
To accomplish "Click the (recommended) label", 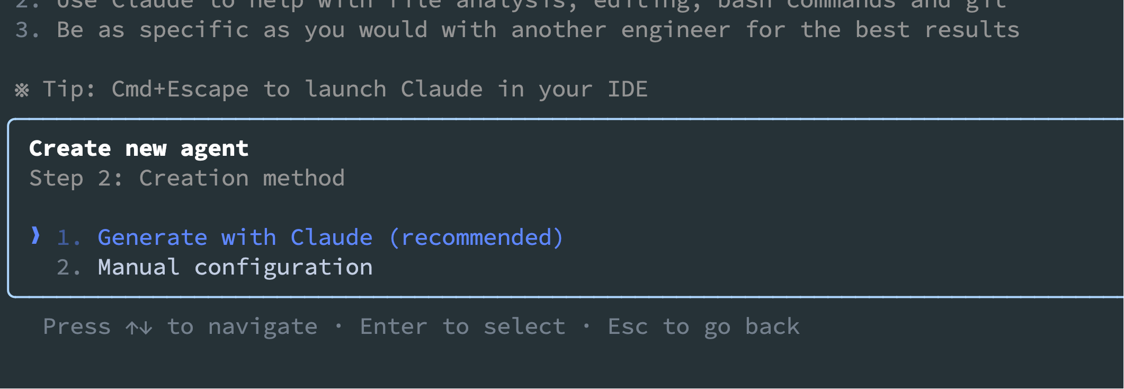I will 476,237.
